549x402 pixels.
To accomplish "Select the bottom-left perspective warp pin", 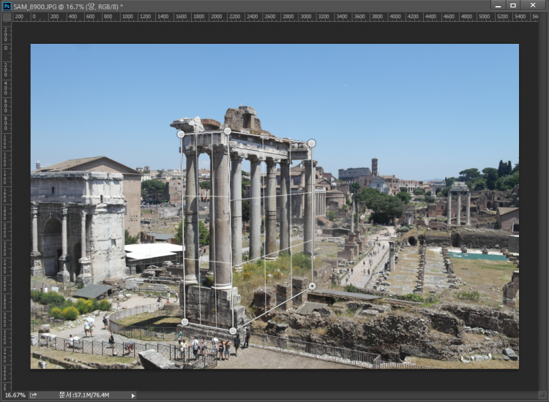I will [184, 322].
